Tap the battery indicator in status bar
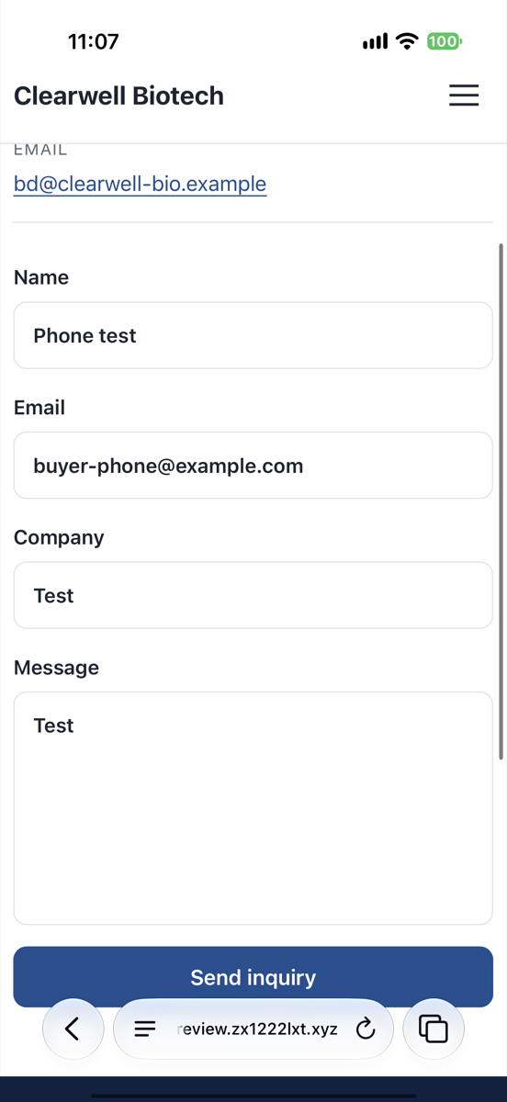 (x=445, y=41)
